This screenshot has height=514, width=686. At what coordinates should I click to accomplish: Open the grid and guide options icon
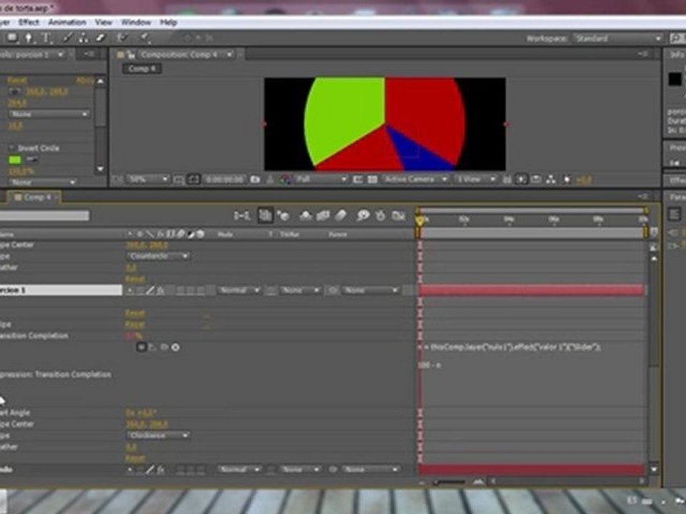pos(179,179)
